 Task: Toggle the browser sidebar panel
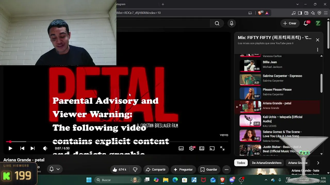pyautogui.click(x=300, y=13)
